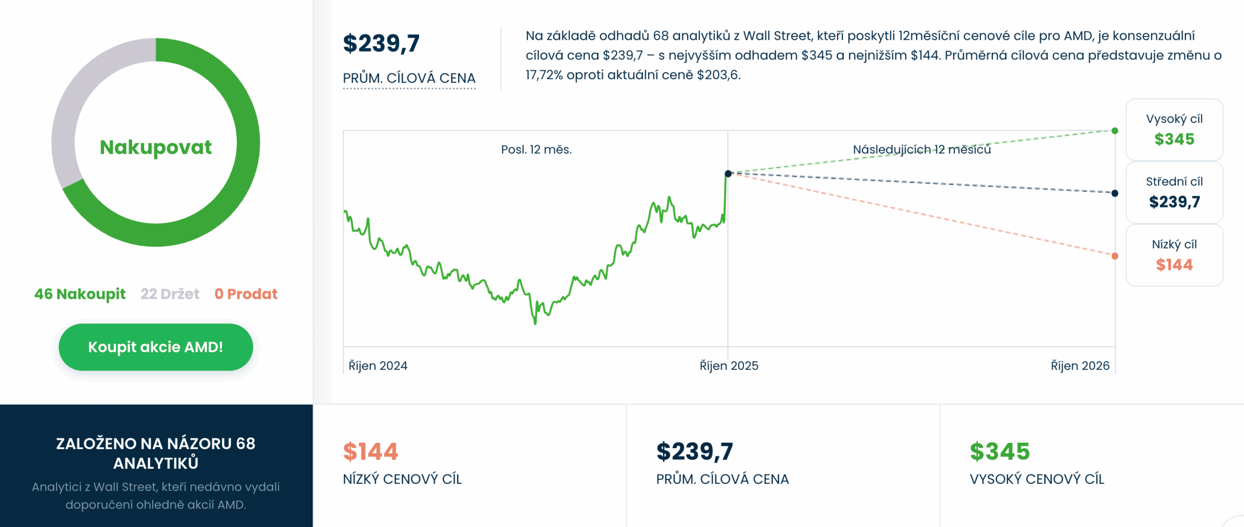The width and height of the screenshot is (1244, 527).
Task: Select the "22 Držet" rating count
Action: 170,294
